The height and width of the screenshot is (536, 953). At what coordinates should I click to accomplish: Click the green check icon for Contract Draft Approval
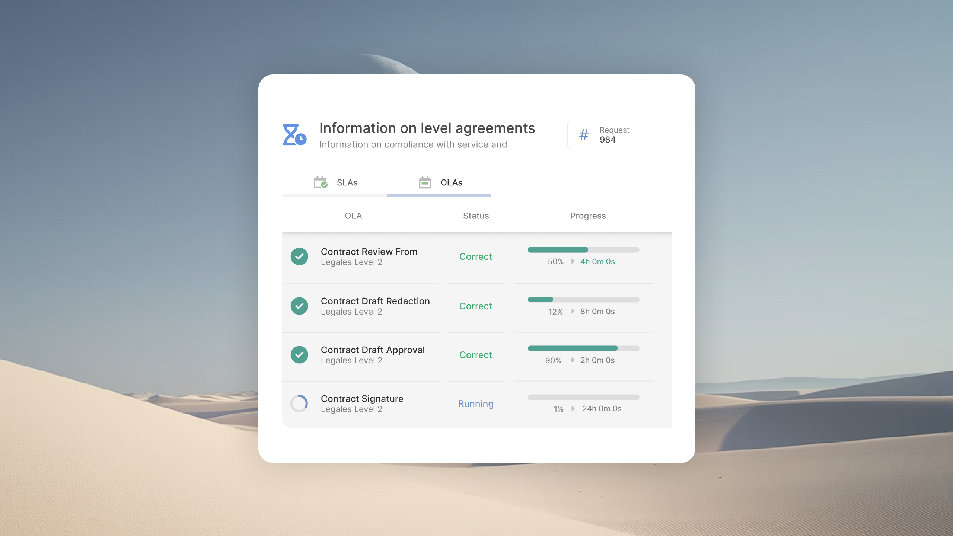299,355
